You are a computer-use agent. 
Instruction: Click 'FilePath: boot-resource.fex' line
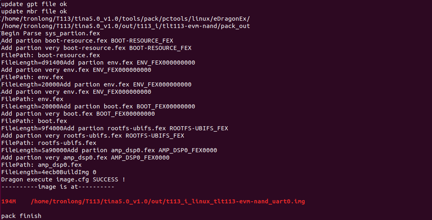click(x=50, y=55)
